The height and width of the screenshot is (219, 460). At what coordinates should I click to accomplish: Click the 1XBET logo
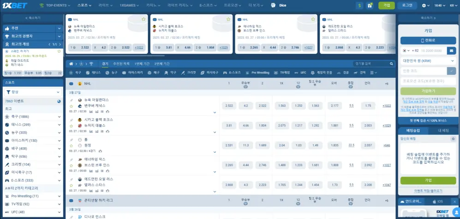coord(15,5)
